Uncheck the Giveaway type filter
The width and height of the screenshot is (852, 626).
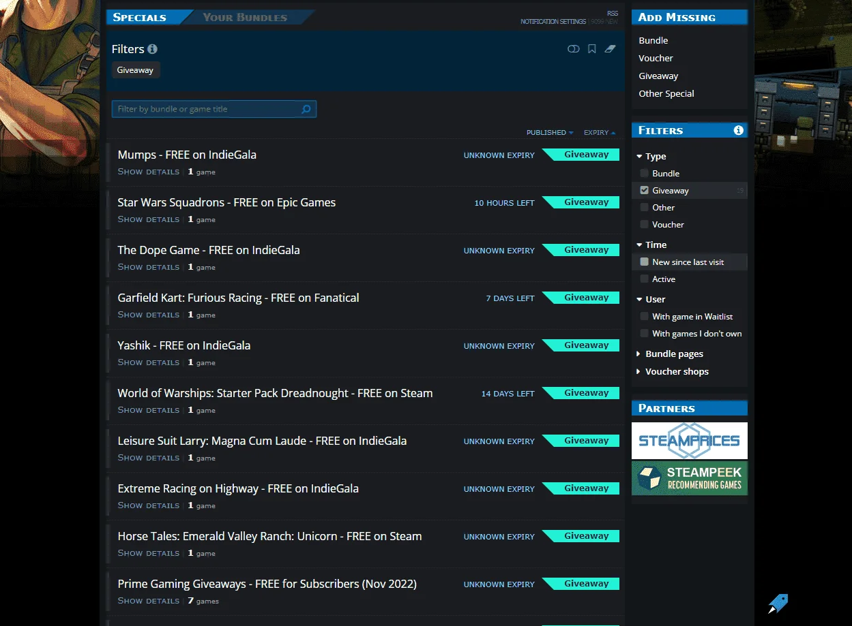pos(644,191)
